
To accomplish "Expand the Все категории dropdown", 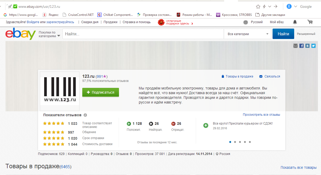I will [x=248, y=34].
